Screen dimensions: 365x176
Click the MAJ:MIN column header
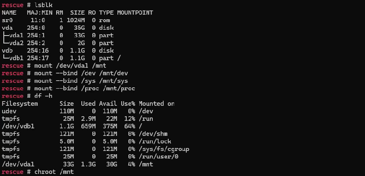click(39, 13)
